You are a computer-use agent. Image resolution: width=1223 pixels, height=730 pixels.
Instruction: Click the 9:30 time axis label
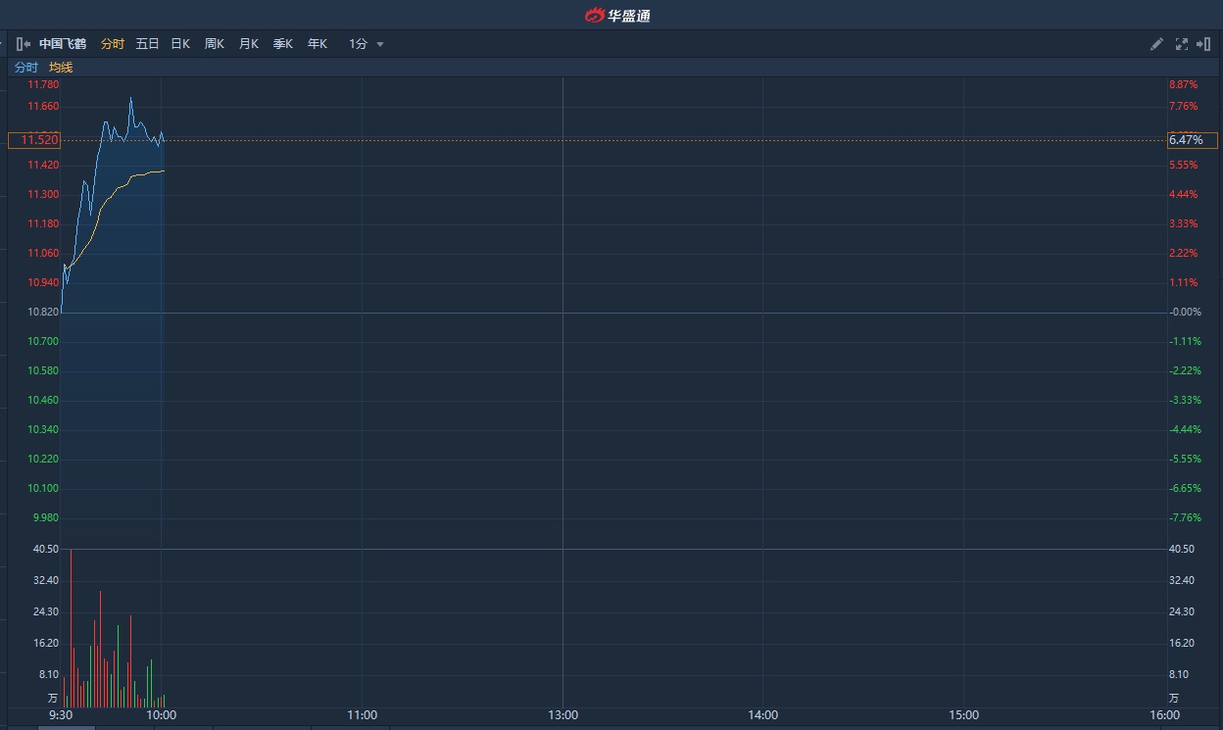(61, 715)
